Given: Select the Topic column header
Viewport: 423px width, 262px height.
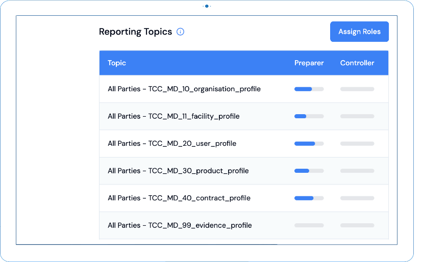Looking at the screenshot, I should 117,63.
